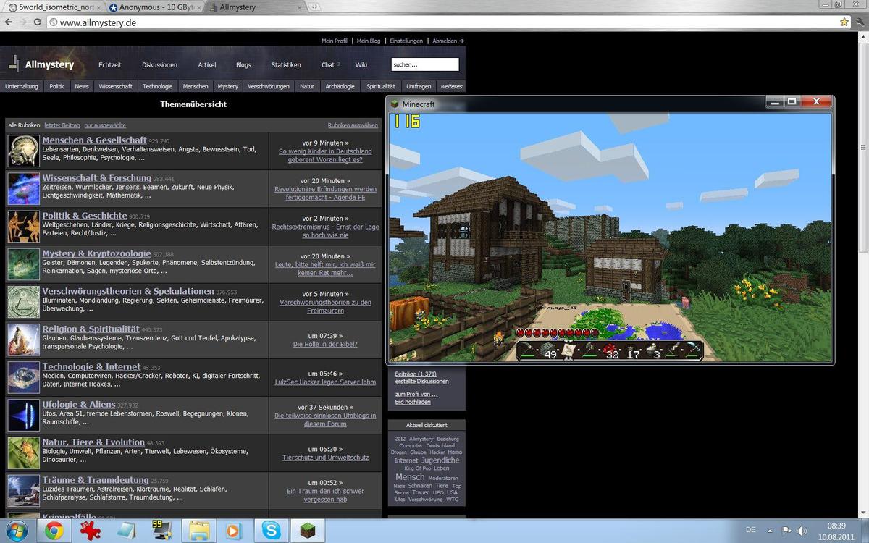
Task: Select the hotbar item with count 3
Action: [x=652, y=351]
